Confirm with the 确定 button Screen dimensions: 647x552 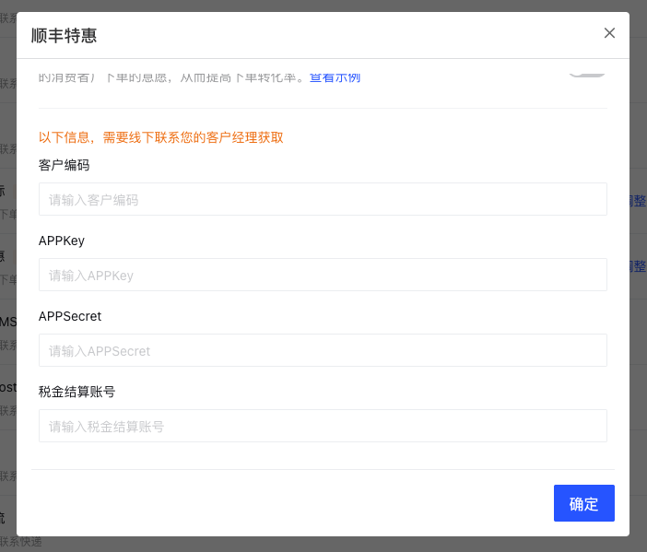(x=584, y=503)
